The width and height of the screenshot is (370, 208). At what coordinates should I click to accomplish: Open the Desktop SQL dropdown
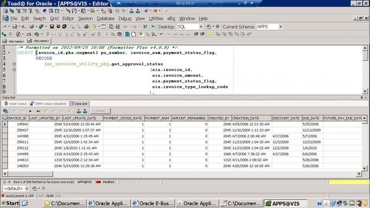point(201,27)
